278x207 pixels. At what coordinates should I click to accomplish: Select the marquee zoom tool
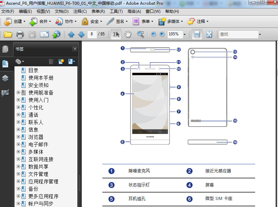tap(141, 34)
